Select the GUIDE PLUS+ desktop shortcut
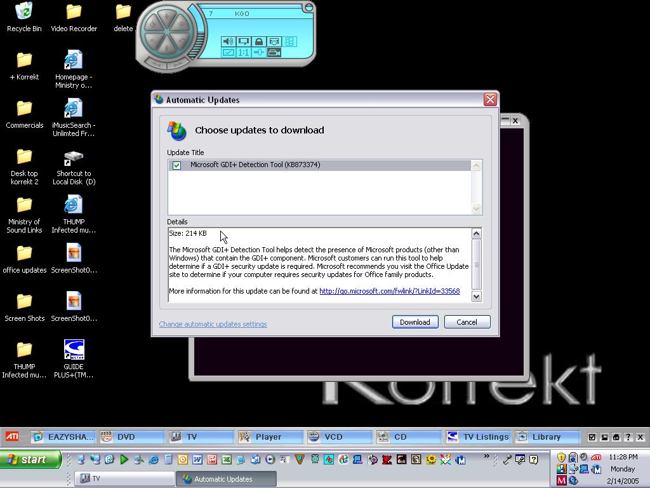This screenshot has height=488, width=650. [x=74, y=359]
